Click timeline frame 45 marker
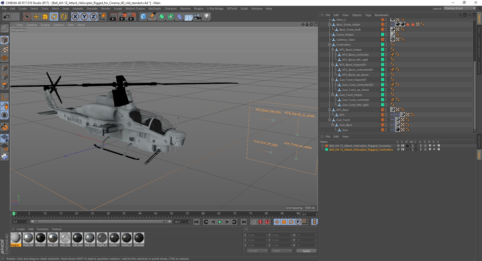This screenshot has height=261, width=482. click(x=156, y=214)
